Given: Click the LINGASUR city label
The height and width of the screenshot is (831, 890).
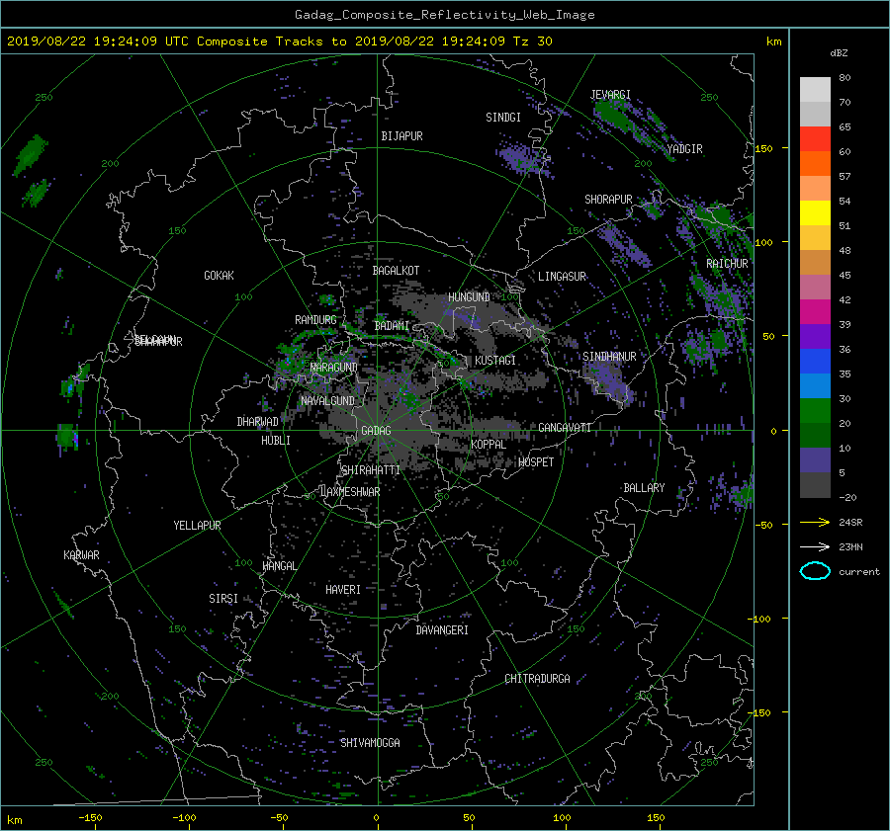Looking at the screenshot, I should (562, 277).
